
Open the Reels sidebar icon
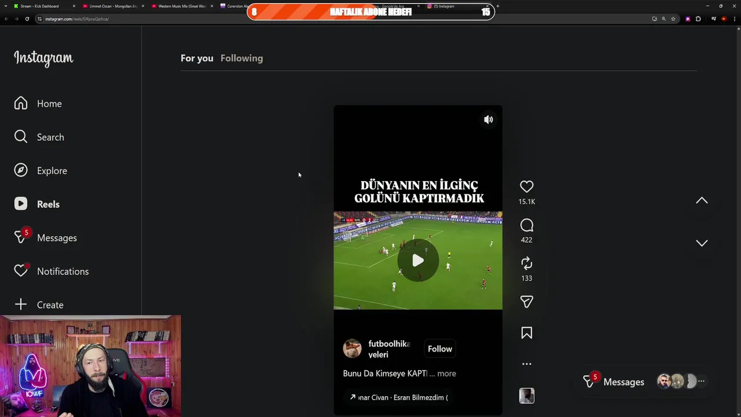tap(21, 204)
